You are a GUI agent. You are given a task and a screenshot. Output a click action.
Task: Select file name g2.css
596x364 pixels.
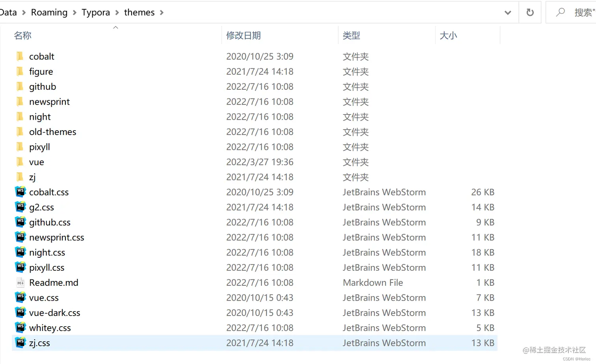tap(41, 207)
